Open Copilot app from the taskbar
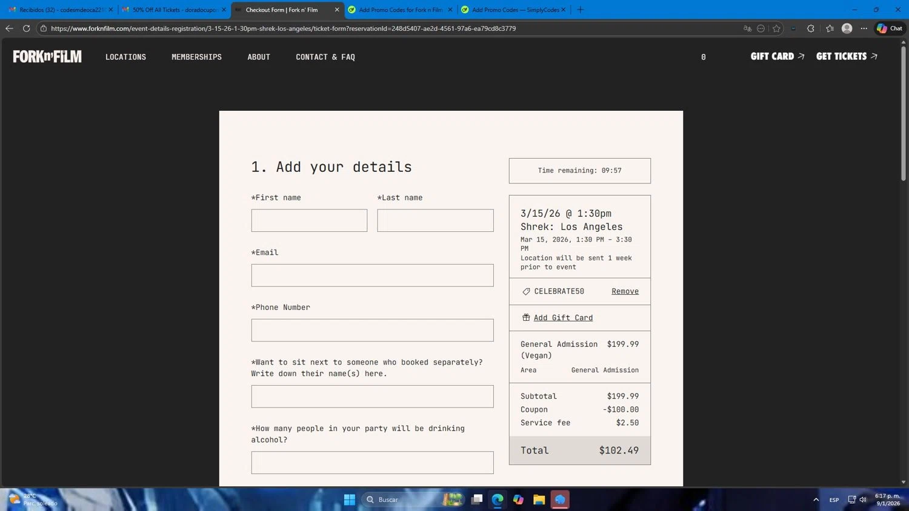909x511 pixels. tap(518, 499)
